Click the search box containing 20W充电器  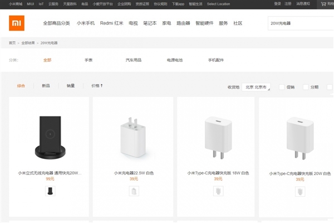301,23
